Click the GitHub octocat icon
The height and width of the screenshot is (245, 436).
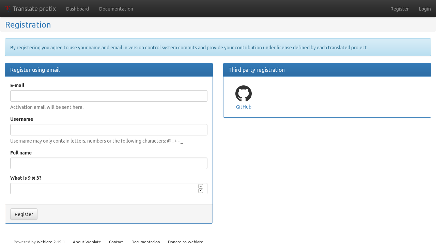(244, 94)
